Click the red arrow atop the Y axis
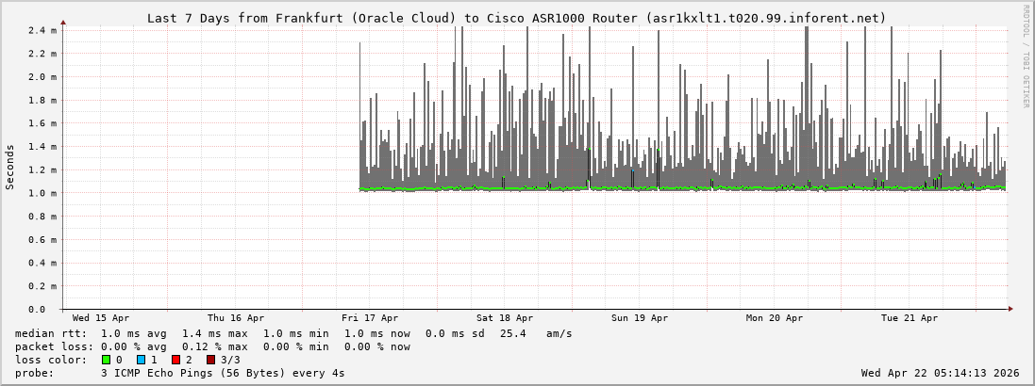 tap(63, 21)
